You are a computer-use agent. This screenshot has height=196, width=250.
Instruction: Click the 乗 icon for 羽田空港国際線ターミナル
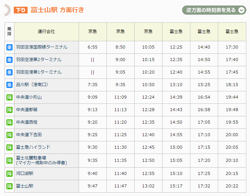pos(9,47)
